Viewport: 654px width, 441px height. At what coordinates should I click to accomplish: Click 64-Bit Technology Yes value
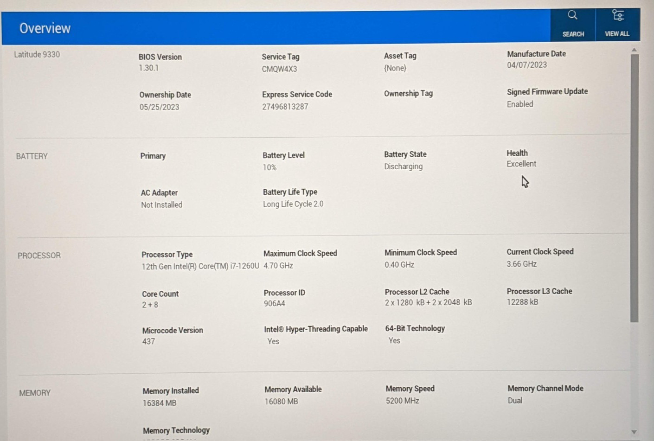click(394, 340)
